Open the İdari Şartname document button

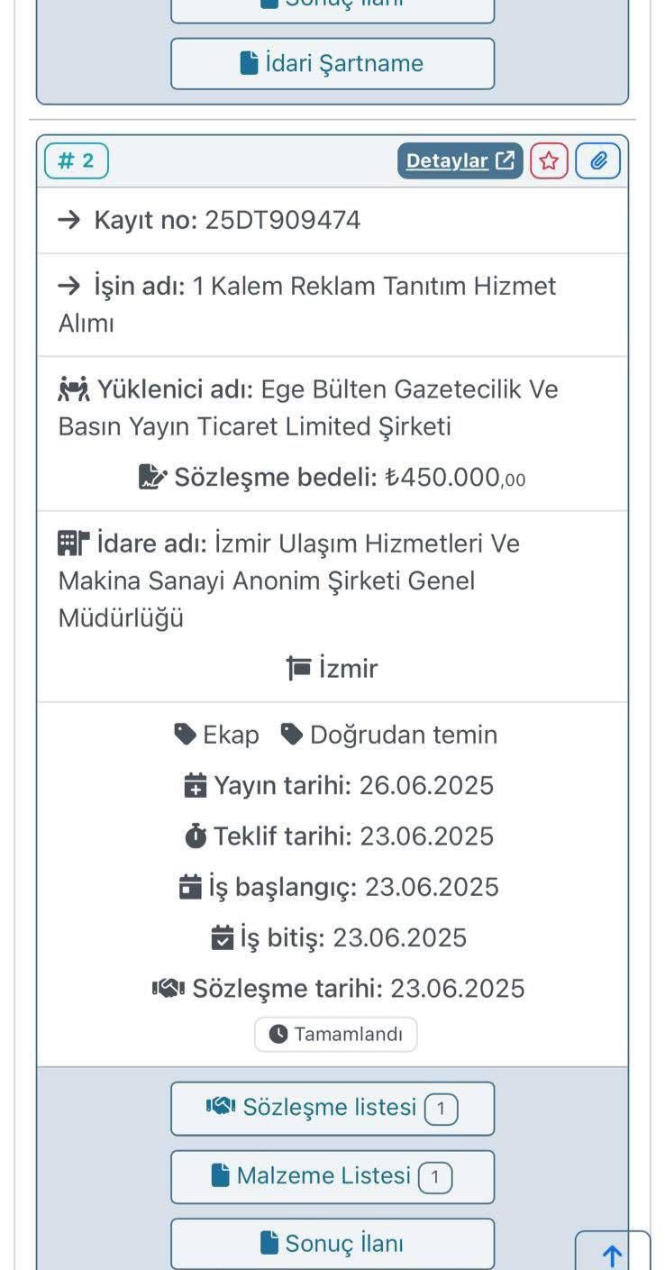pos(332,64)
